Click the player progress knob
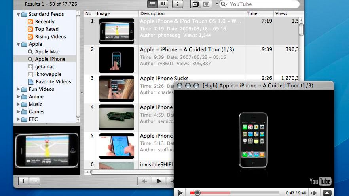Image resolution: width=349 pixels, height=196 pixels. pos(197,193)
